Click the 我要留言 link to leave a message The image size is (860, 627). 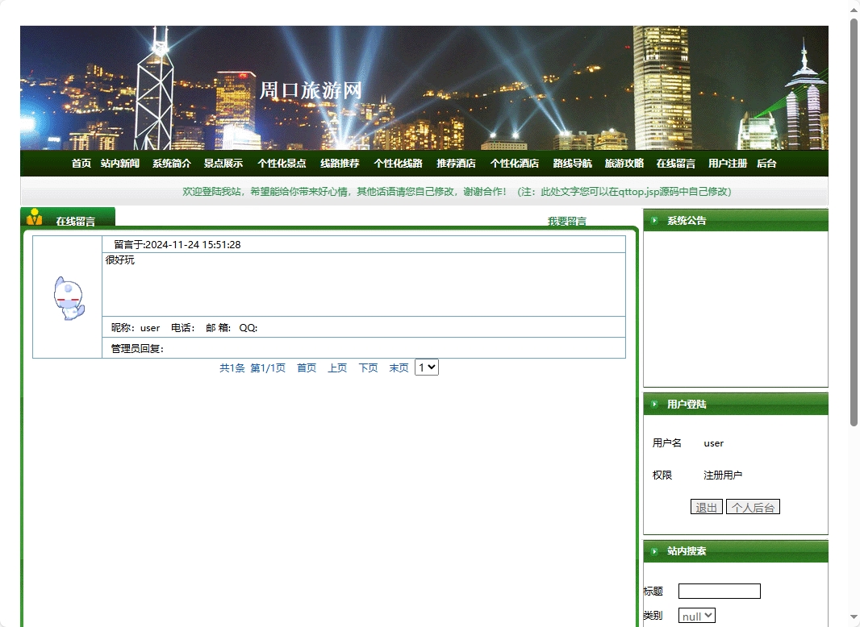tap(566, 221)
